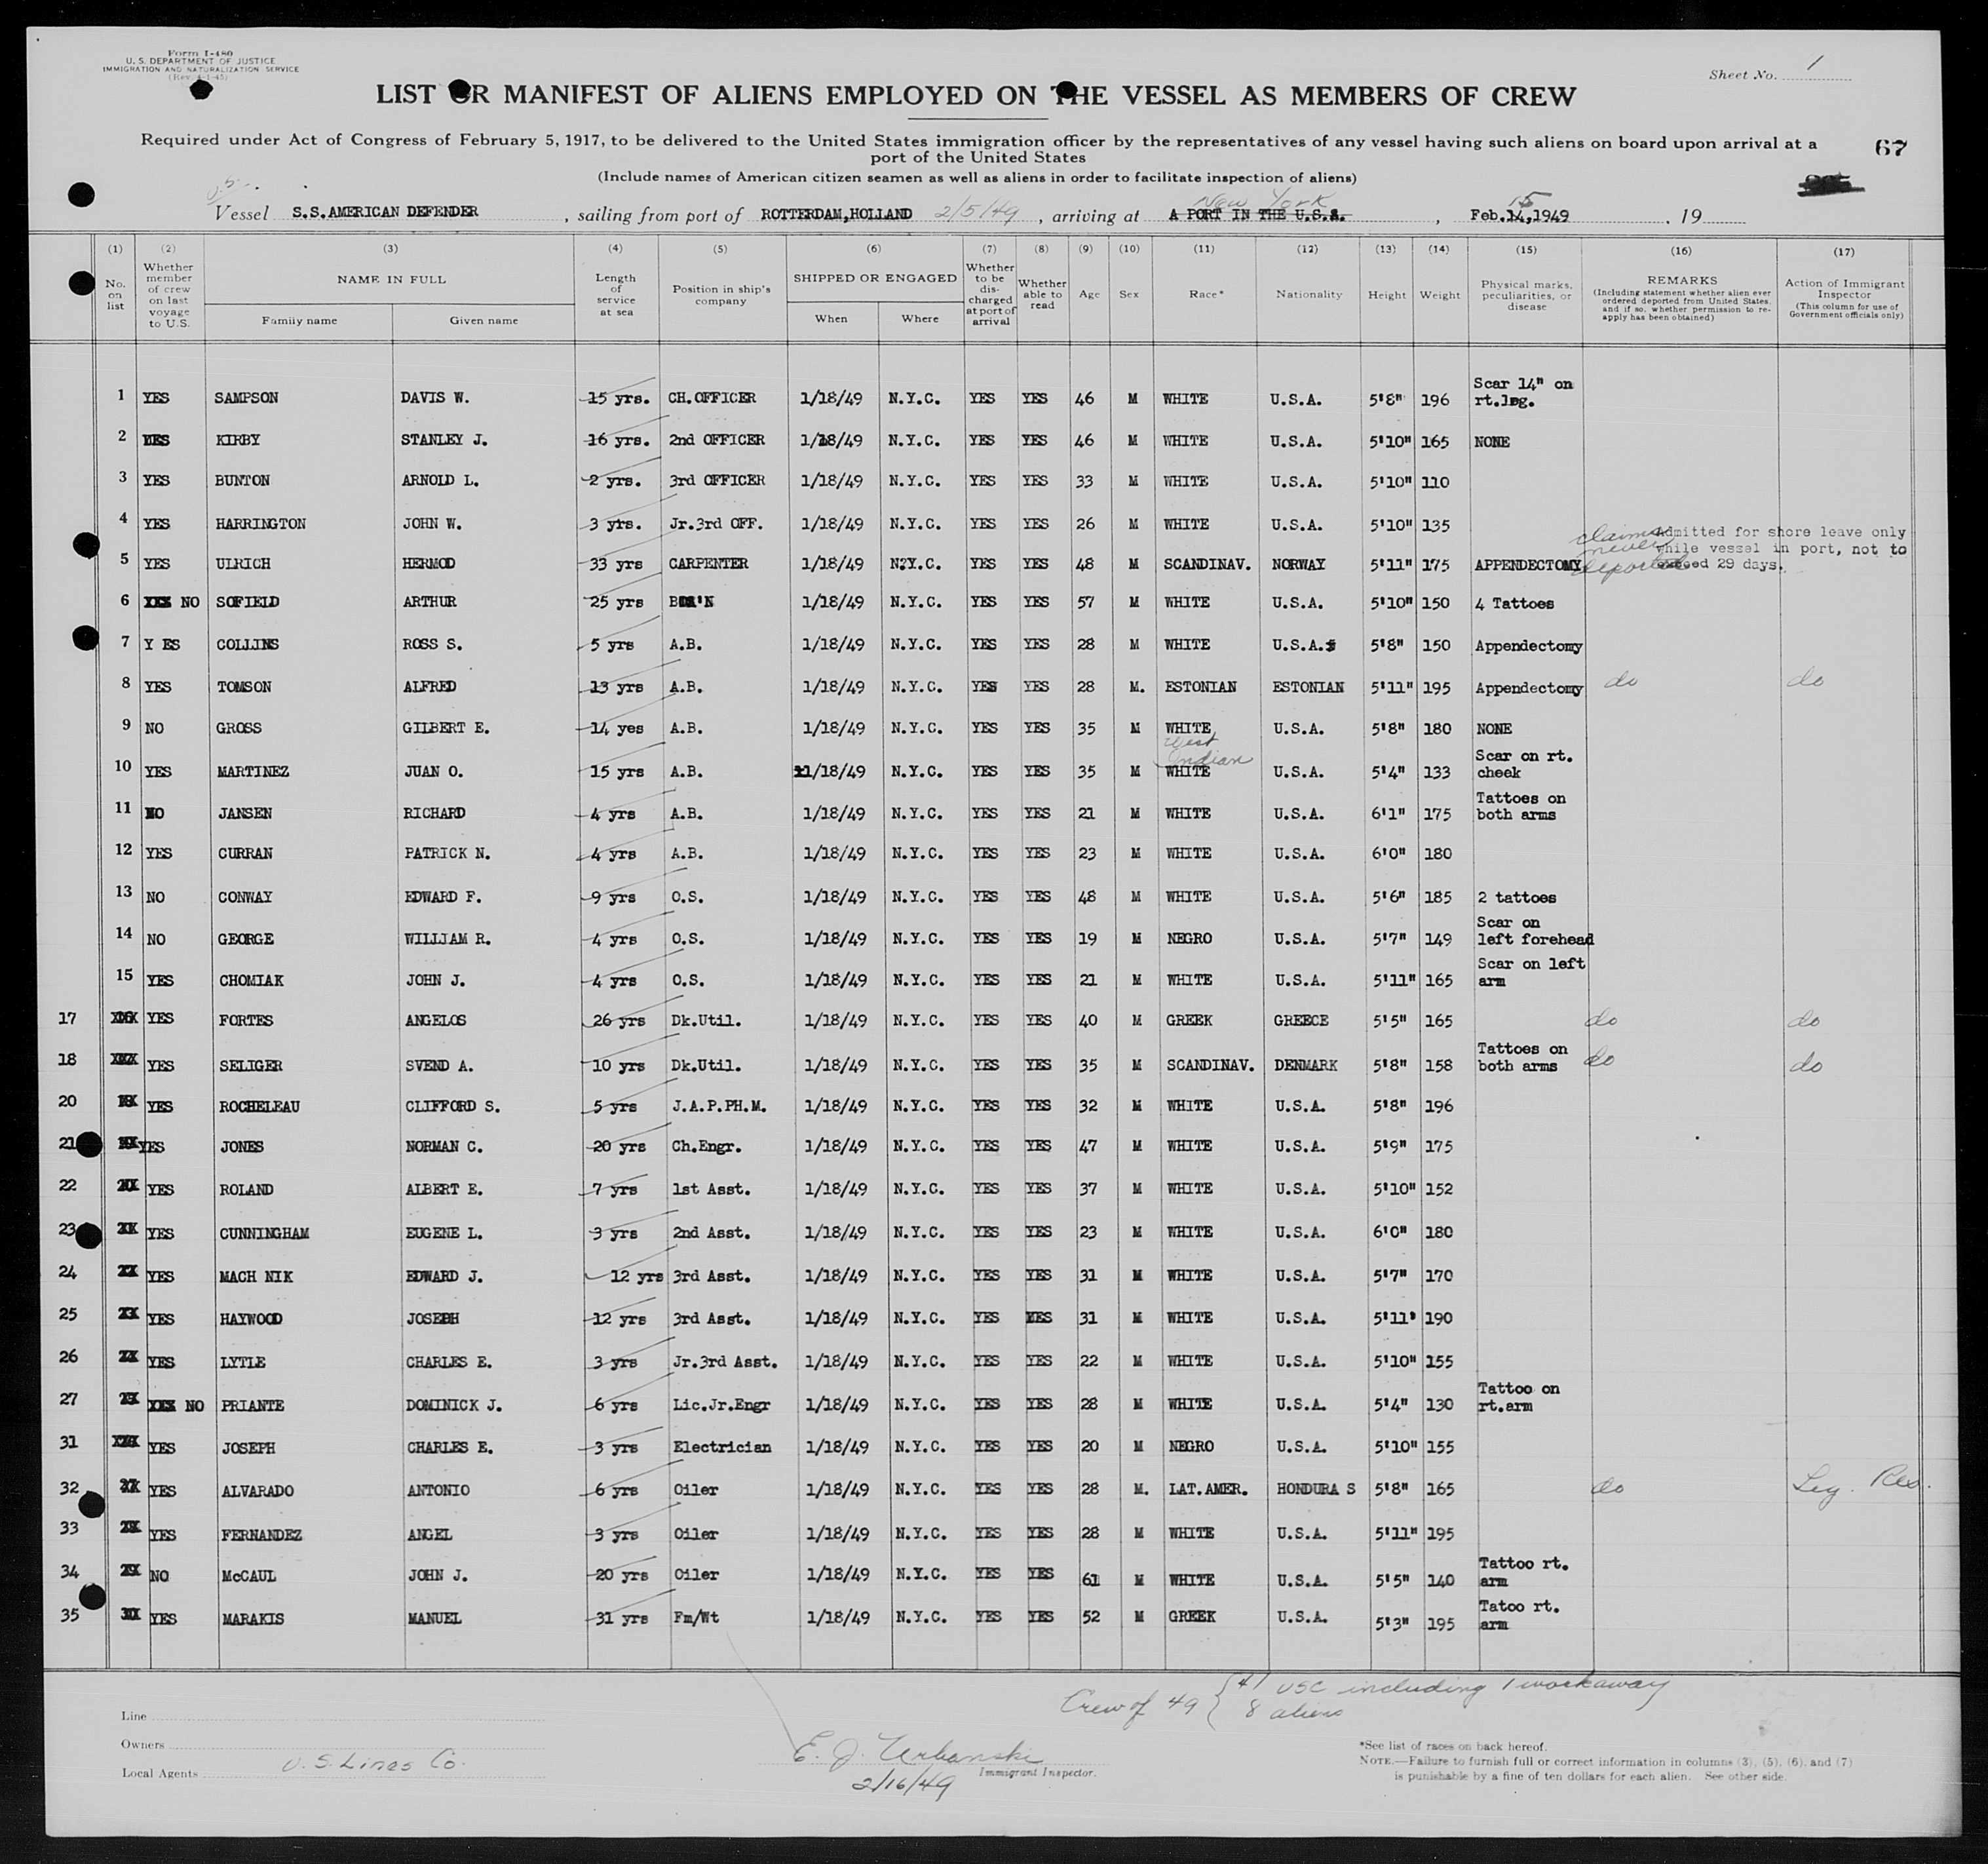
Task: Select the family name CONWAY
Action: coord(245,898)
